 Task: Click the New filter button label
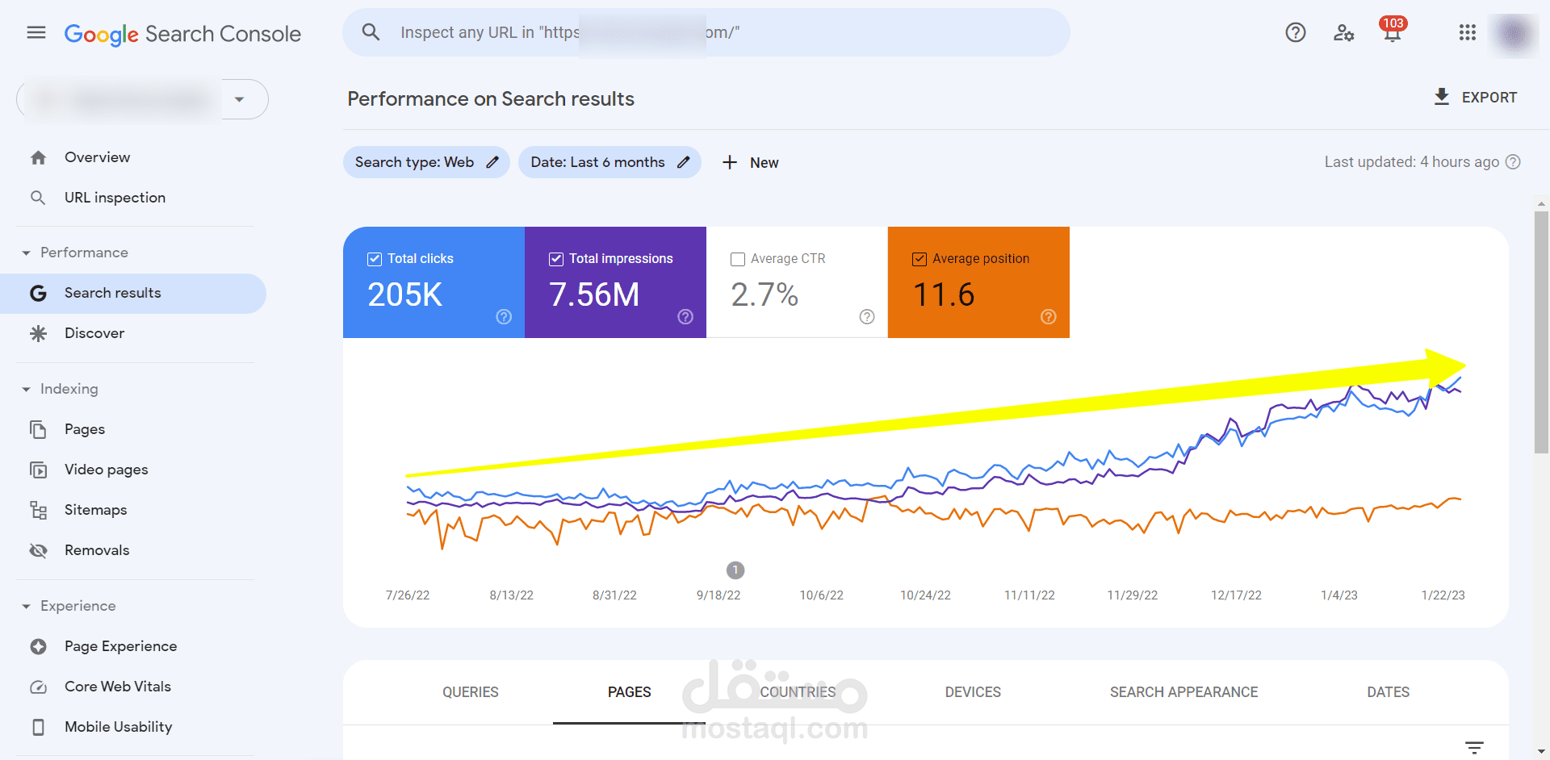pos(764,163)
